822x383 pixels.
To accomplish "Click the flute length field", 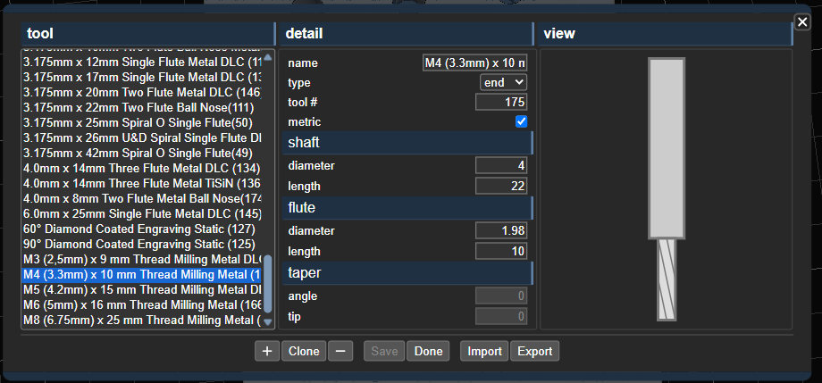I will pos(501,251).
